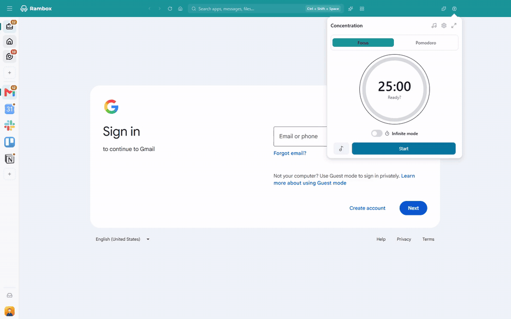Open the user profile avatar
The image size is (511, 319).
(x=10, y=311)
